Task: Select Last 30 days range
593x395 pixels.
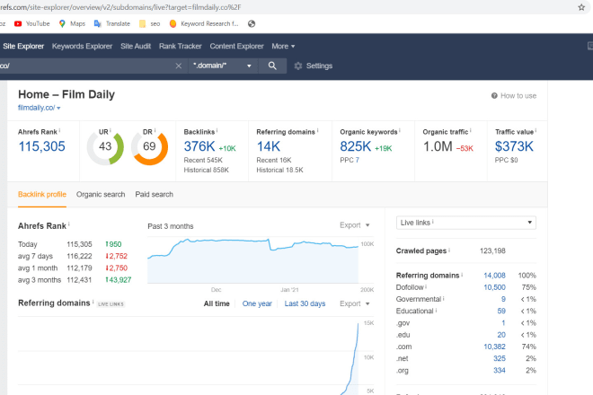Action: tap(305, 303)
